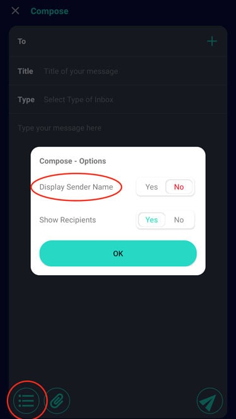Open compose options list icon
This screenshot has width=236, height=419.
[26, 401]
